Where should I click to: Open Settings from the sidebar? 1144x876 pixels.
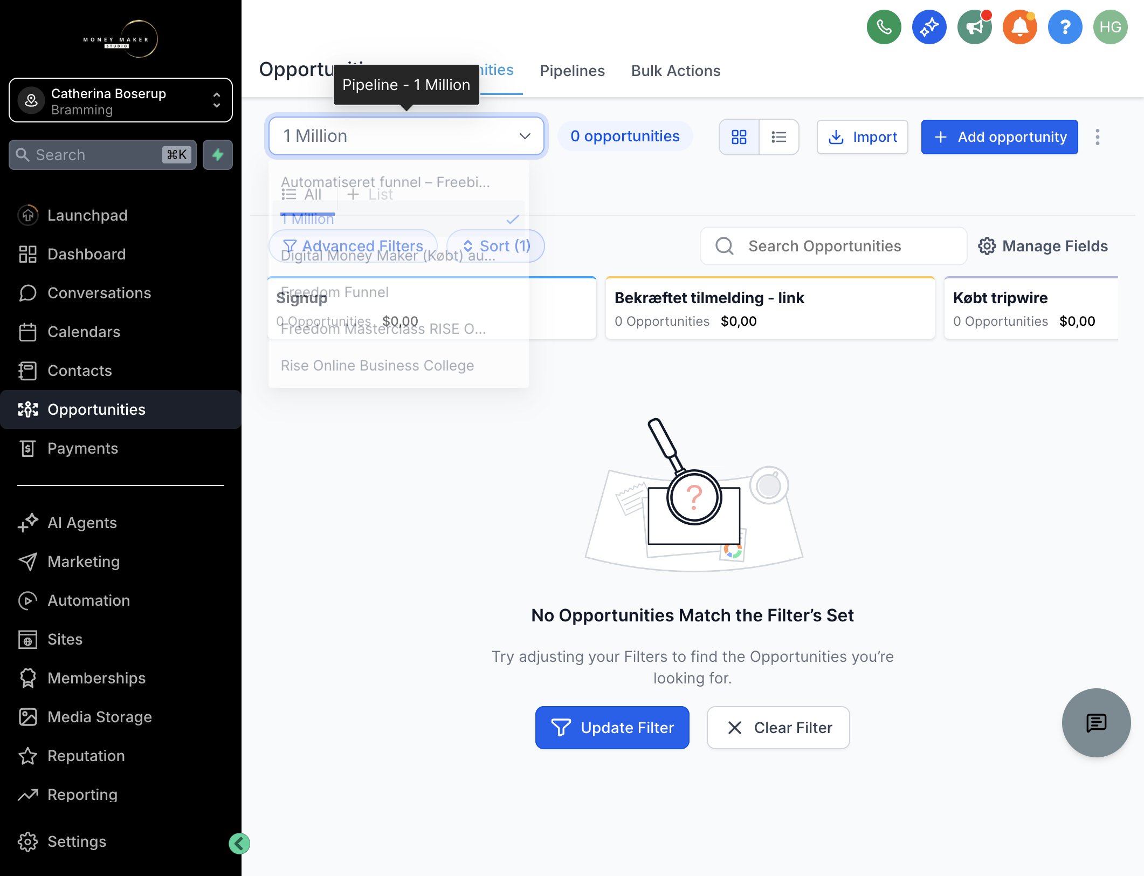click(x=121, y=841)
